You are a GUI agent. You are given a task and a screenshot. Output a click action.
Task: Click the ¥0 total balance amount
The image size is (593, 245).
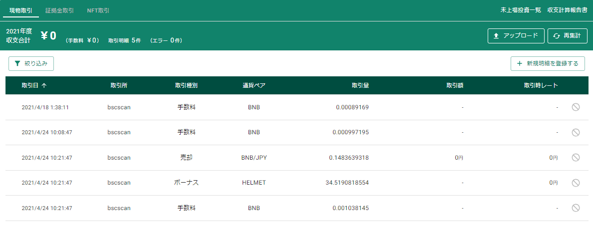click(48, 36)
